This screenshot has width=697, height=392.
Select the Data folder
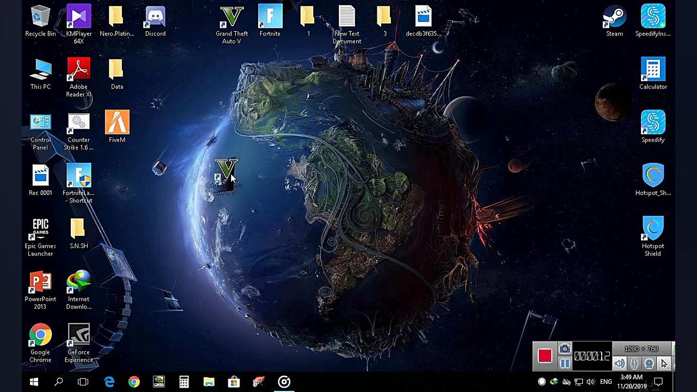coord(117,75)
